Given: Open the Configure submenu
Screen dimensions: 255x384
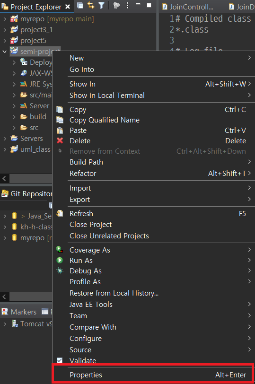Looking at the screenshot, I should pyautogui.click(x=154, y=339).
